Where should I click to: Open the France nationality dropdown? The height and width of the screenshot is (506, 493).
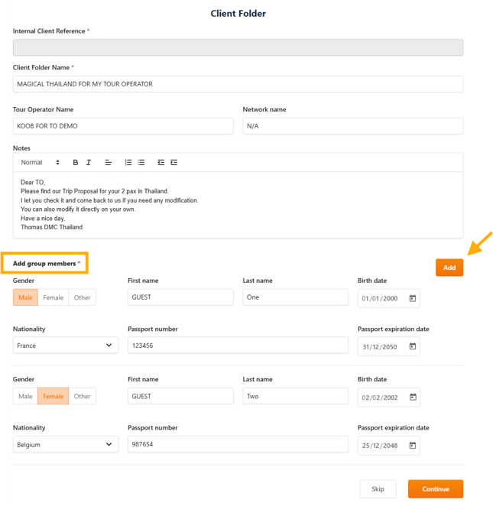click(66, 345)
